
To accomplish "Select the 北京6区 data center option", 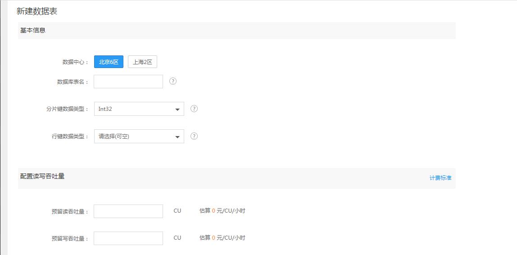I will point(109,62).
